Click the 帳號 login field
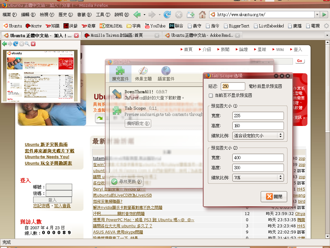 (59, 187)
